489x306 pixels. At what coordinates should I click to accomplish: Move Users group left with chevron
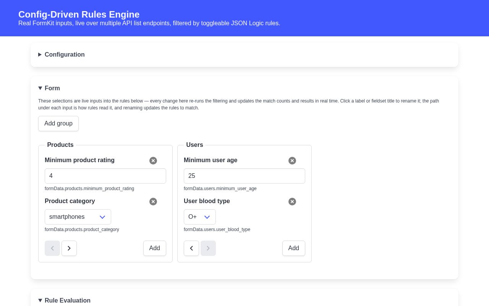coord(191,248)
